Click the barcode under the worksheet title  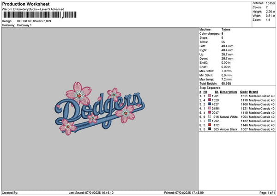tap(40, 15)
